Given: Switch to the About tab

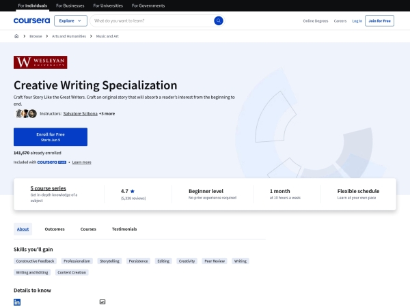Looking at the screenshot, I should click(x=23, y=229).
